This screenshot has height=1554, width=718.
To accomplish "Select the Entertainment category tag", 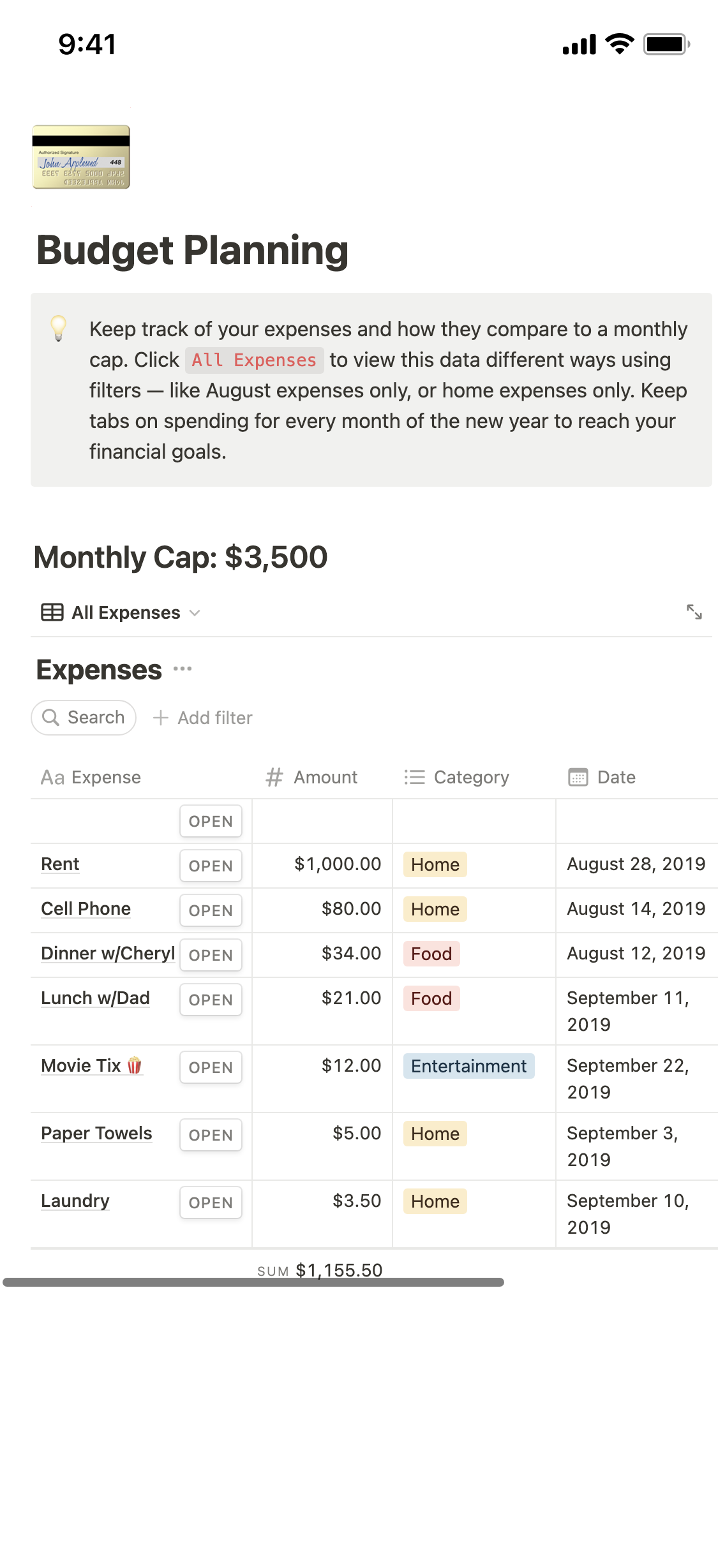I will [x=468, y=1065].
